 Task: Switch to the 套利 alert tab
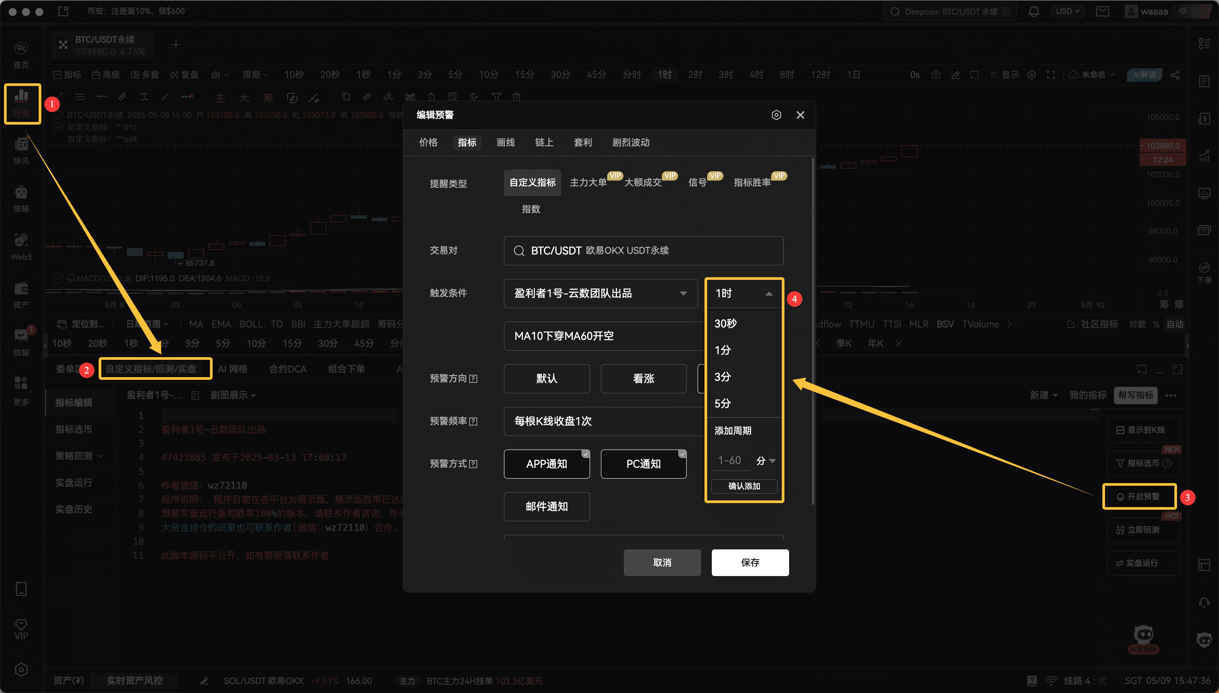pos(583,143)
